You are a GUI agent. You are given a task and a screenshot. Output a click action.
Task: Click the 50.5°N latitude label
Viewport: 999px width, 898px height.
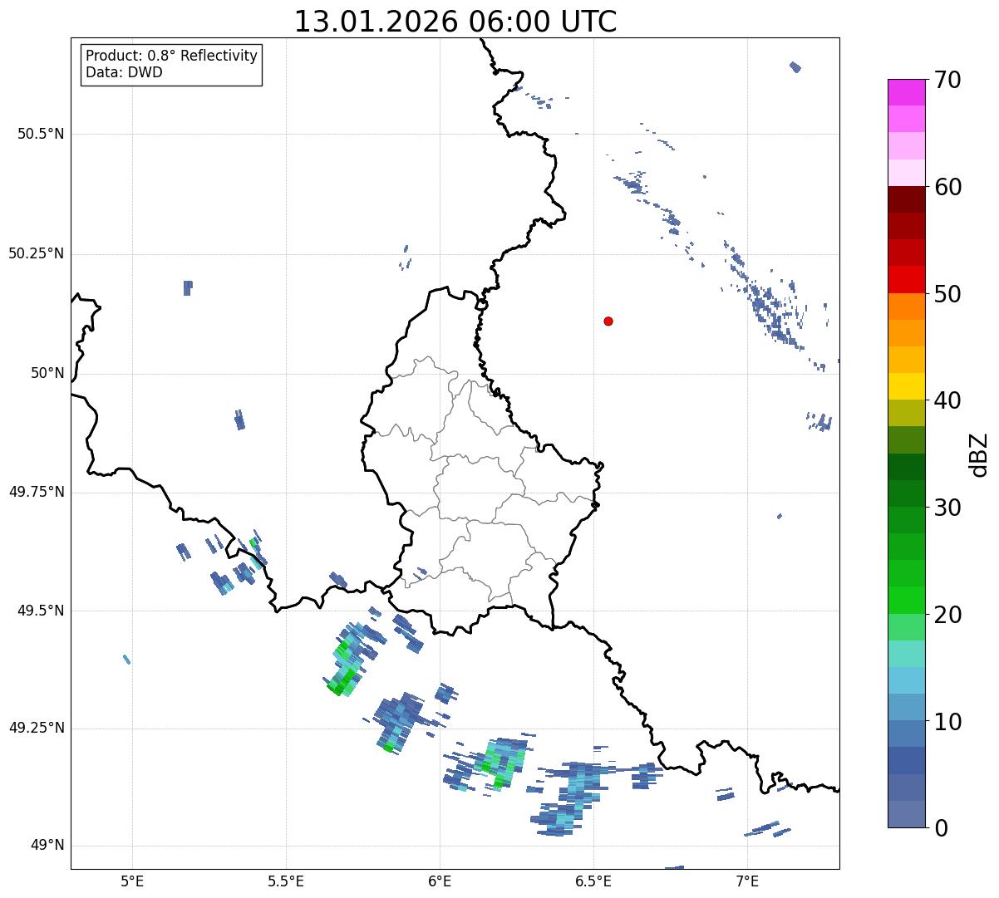41,134
